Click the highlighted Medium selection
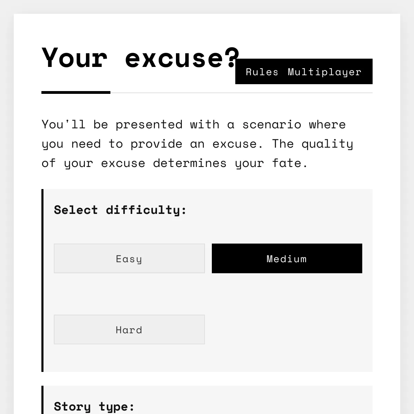This screenshot has height=414, width=414. (x=287, y=258)
